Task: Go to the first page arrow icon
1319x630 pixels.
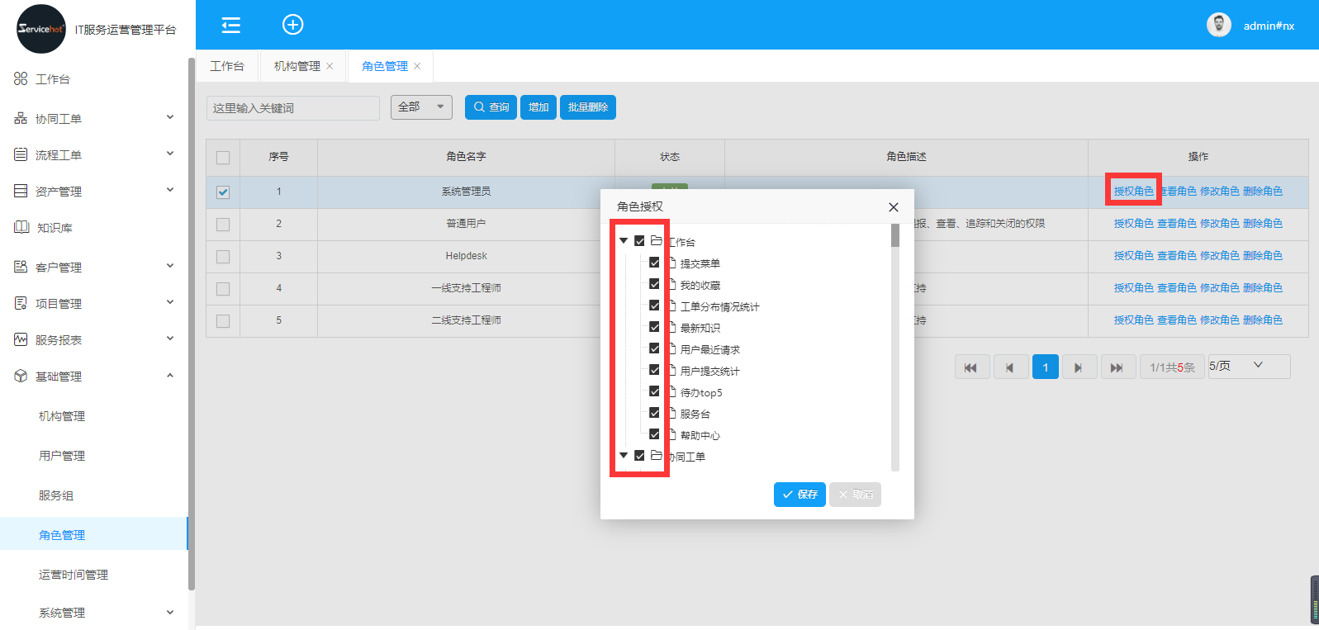Action: 971,367
